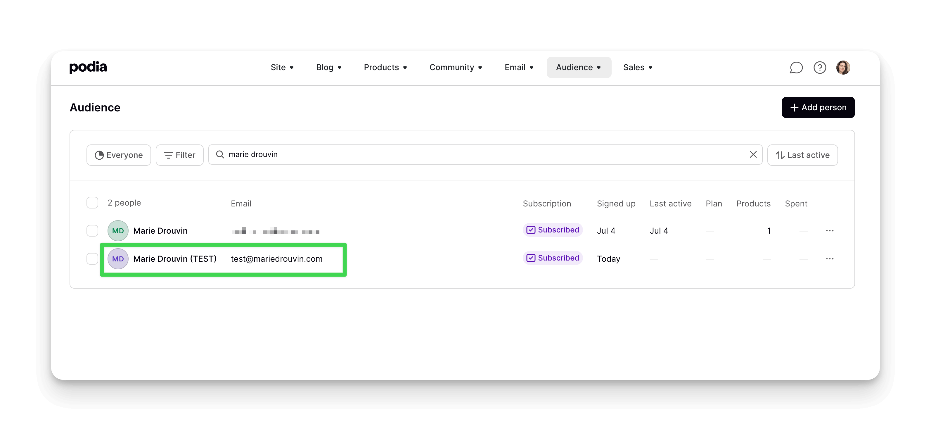
Task: Open three-dot menu for Marie Drouvin
Action: (829, 231)
